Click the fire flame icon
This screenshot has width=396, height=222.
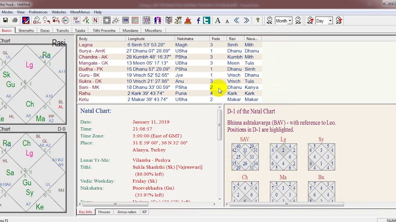point(188,20)
